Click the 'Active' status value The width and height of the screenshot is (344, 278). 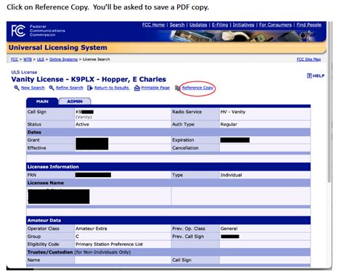pyautogui.click(x=82, y=124)
